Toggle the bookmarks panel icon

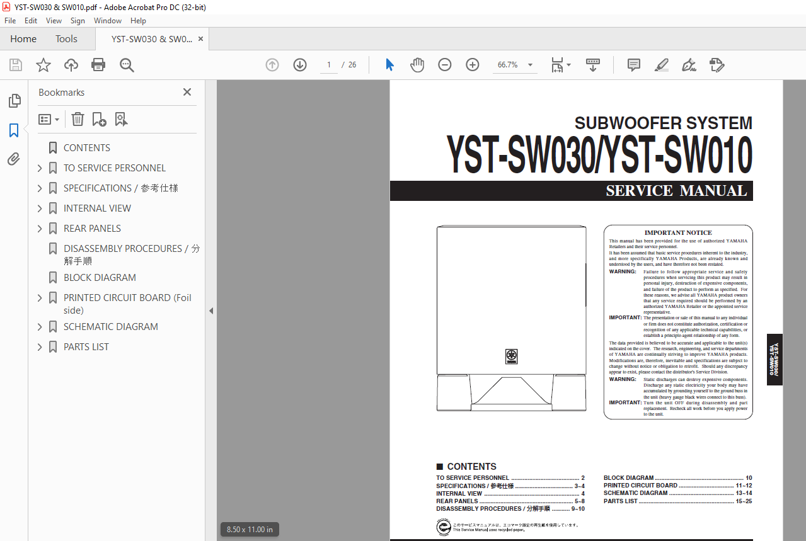click(14, 130)
